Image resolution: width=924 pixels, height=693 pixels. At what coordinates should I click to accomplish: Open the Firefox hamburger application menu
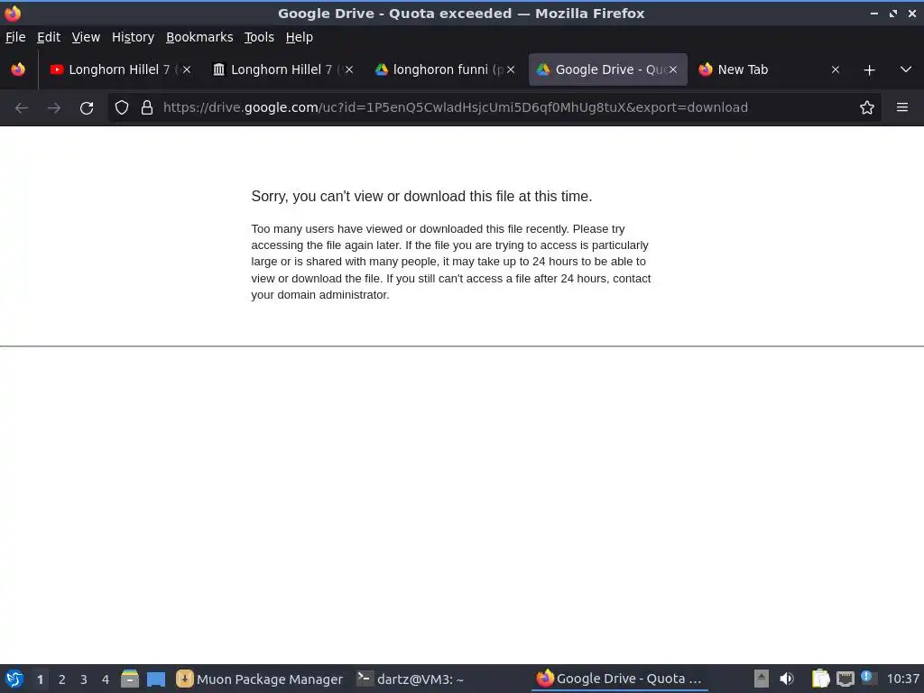pos(902,107)
